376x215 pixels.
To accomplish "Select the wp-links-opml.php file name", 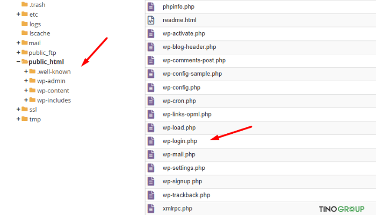I will (x=187, y=114).
